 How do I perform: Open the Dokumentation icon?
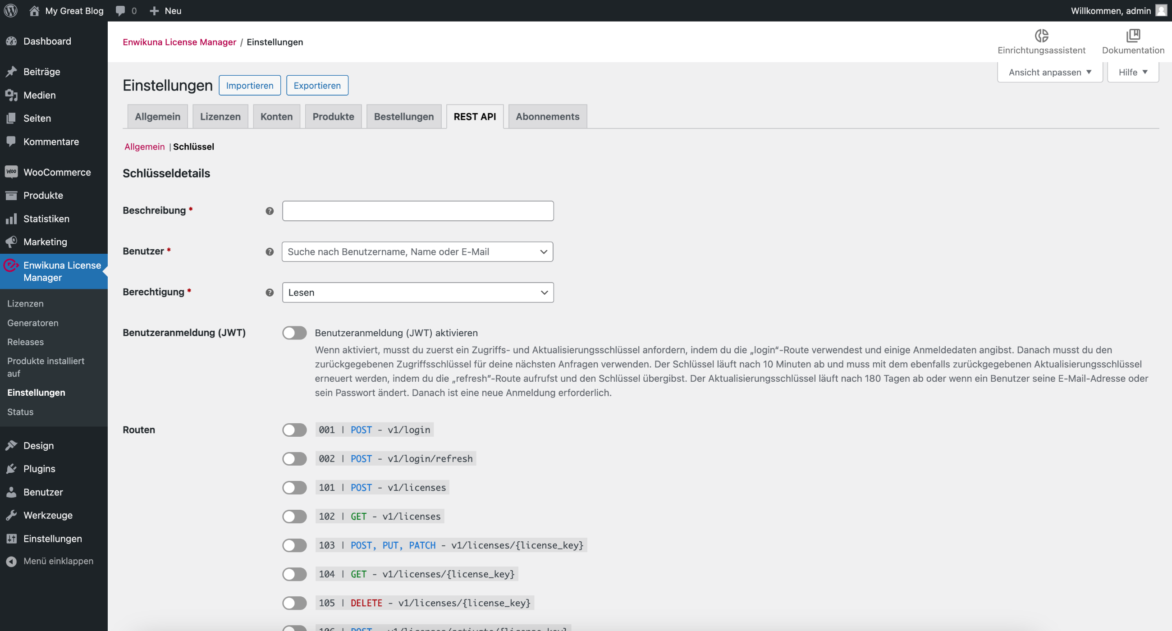point(1133,35)
